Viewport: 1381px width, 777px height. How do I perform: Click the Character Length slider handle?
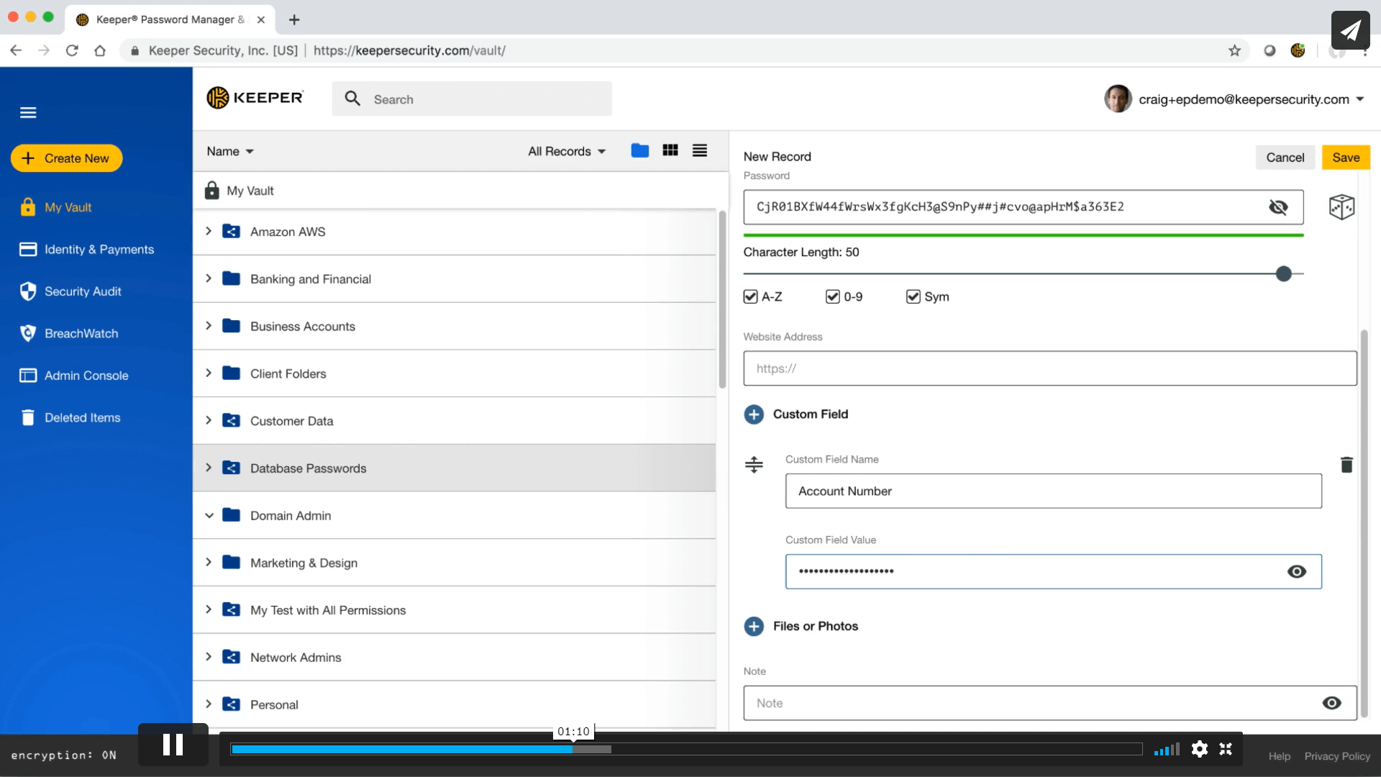[1283, 274]
